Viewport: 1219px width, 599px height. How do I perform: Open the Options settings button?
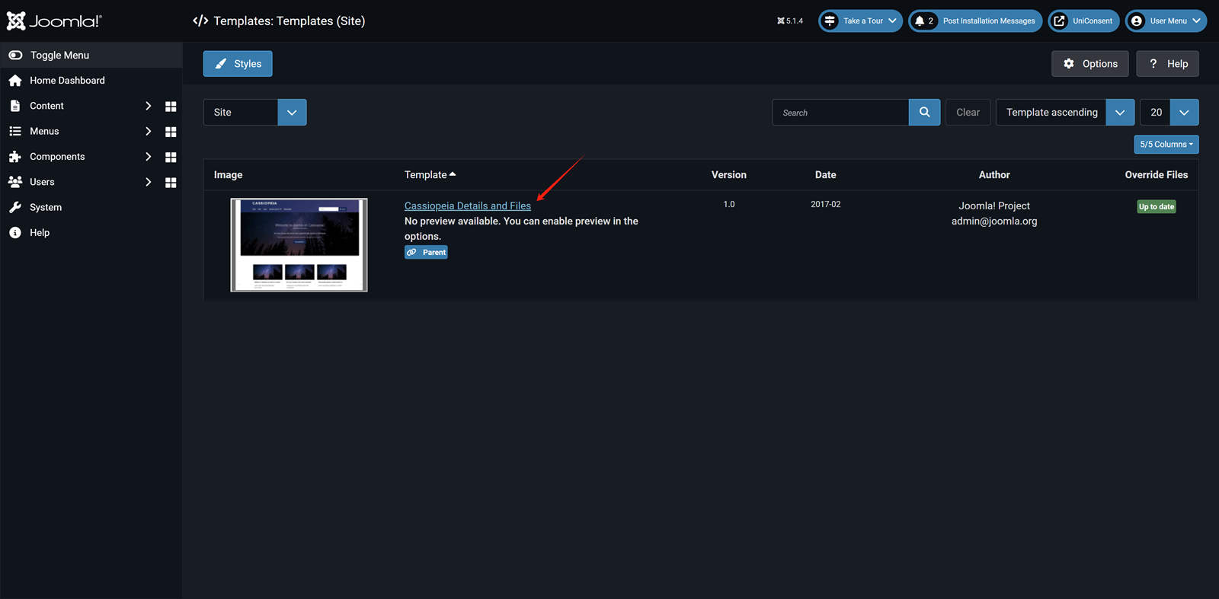(1090, 64)
